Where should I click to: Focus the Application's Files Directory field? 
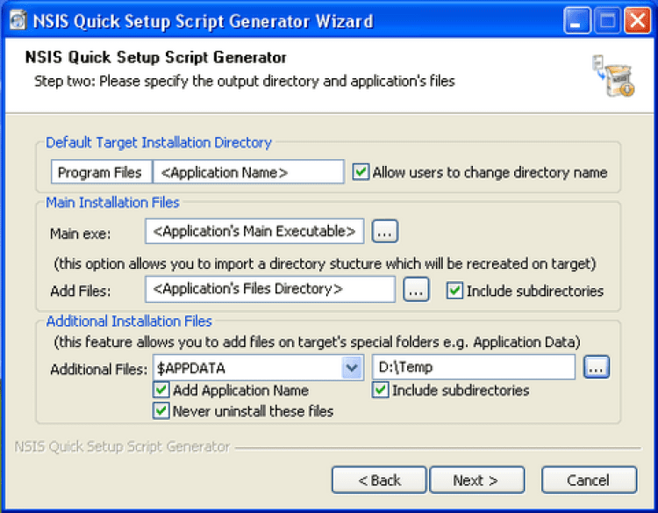(270, 289)
